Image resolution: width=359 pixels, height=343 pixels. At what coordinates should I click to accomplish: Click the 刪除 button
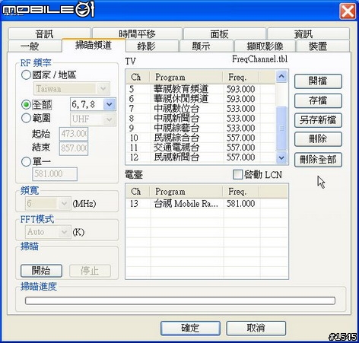pyautogui.click(x=318, y=139)
